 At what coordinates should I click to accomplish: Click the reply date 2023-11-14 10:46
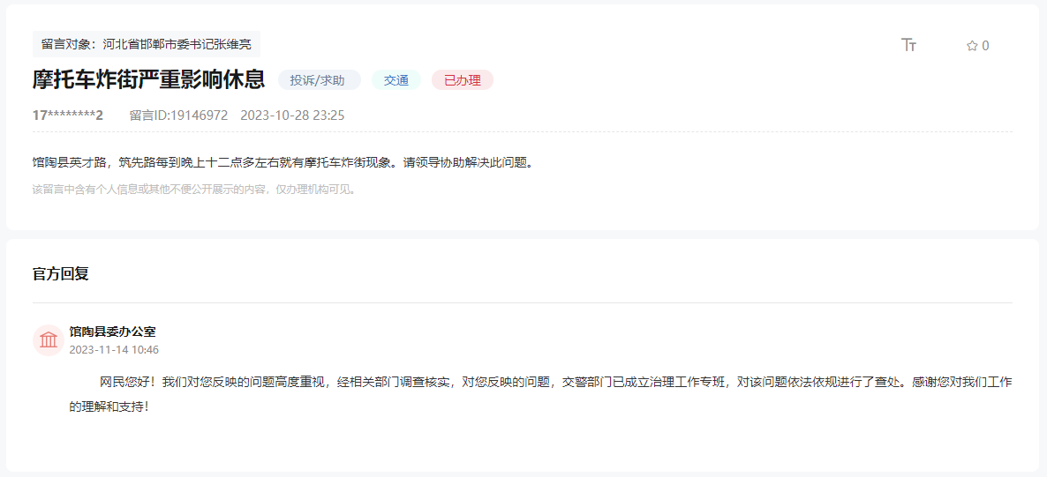pos(114,349)
